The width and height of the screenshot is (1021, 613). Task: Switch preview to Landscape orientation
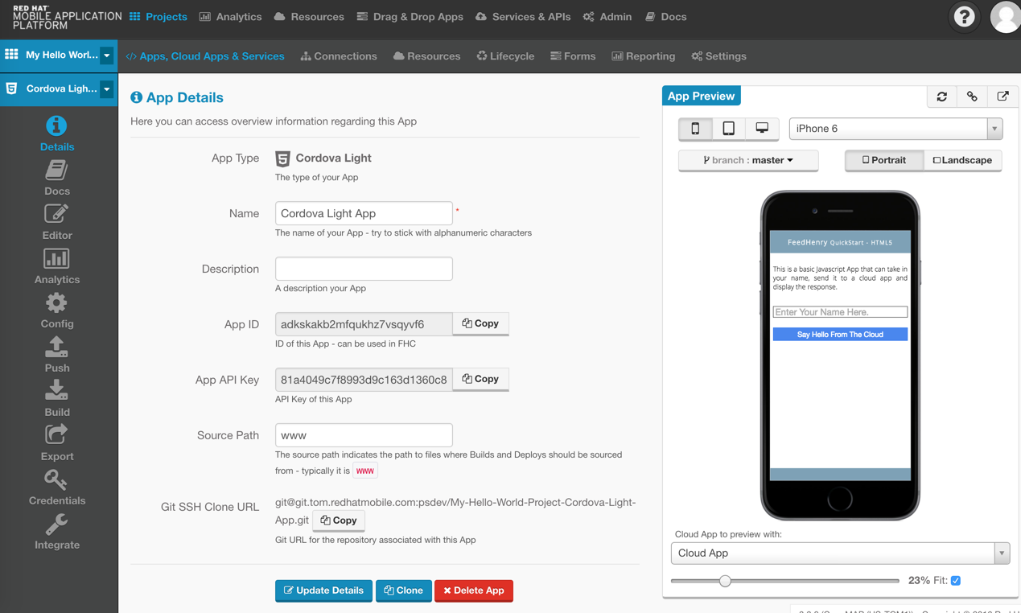(x=962, y=160)
